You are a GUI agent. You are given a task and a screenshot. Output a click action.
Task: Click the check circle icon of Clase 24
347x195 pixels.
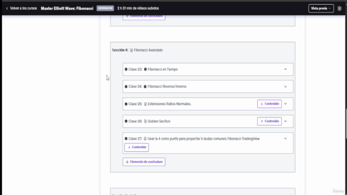pos(126,87)
